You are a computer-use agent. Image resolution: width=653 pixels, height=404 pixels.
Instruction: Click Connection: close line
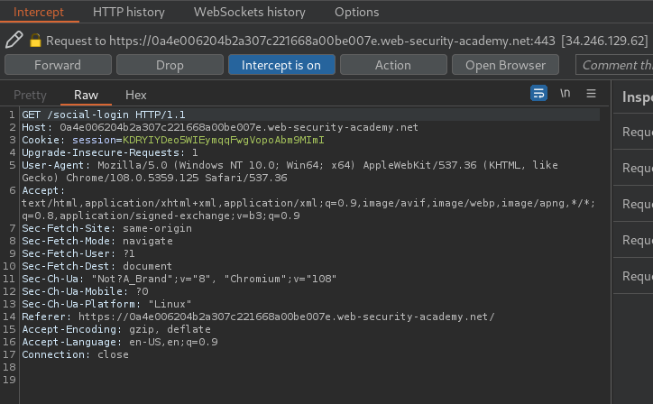pos(76,354)
